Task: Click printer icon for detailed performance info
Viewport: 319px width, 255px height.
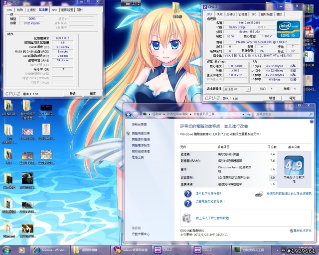Action: click(x=259, y=194)
